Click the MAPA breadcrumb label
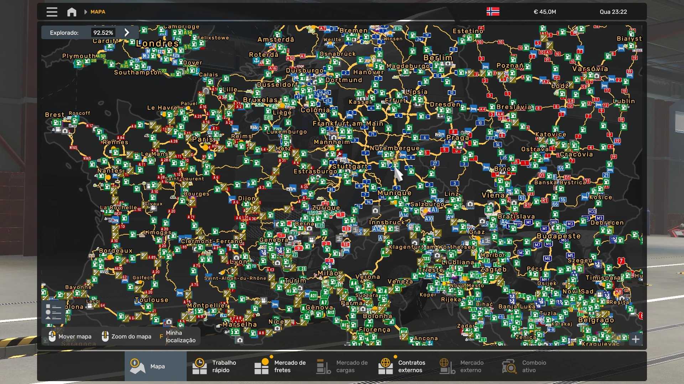 (x=98, y=12)
